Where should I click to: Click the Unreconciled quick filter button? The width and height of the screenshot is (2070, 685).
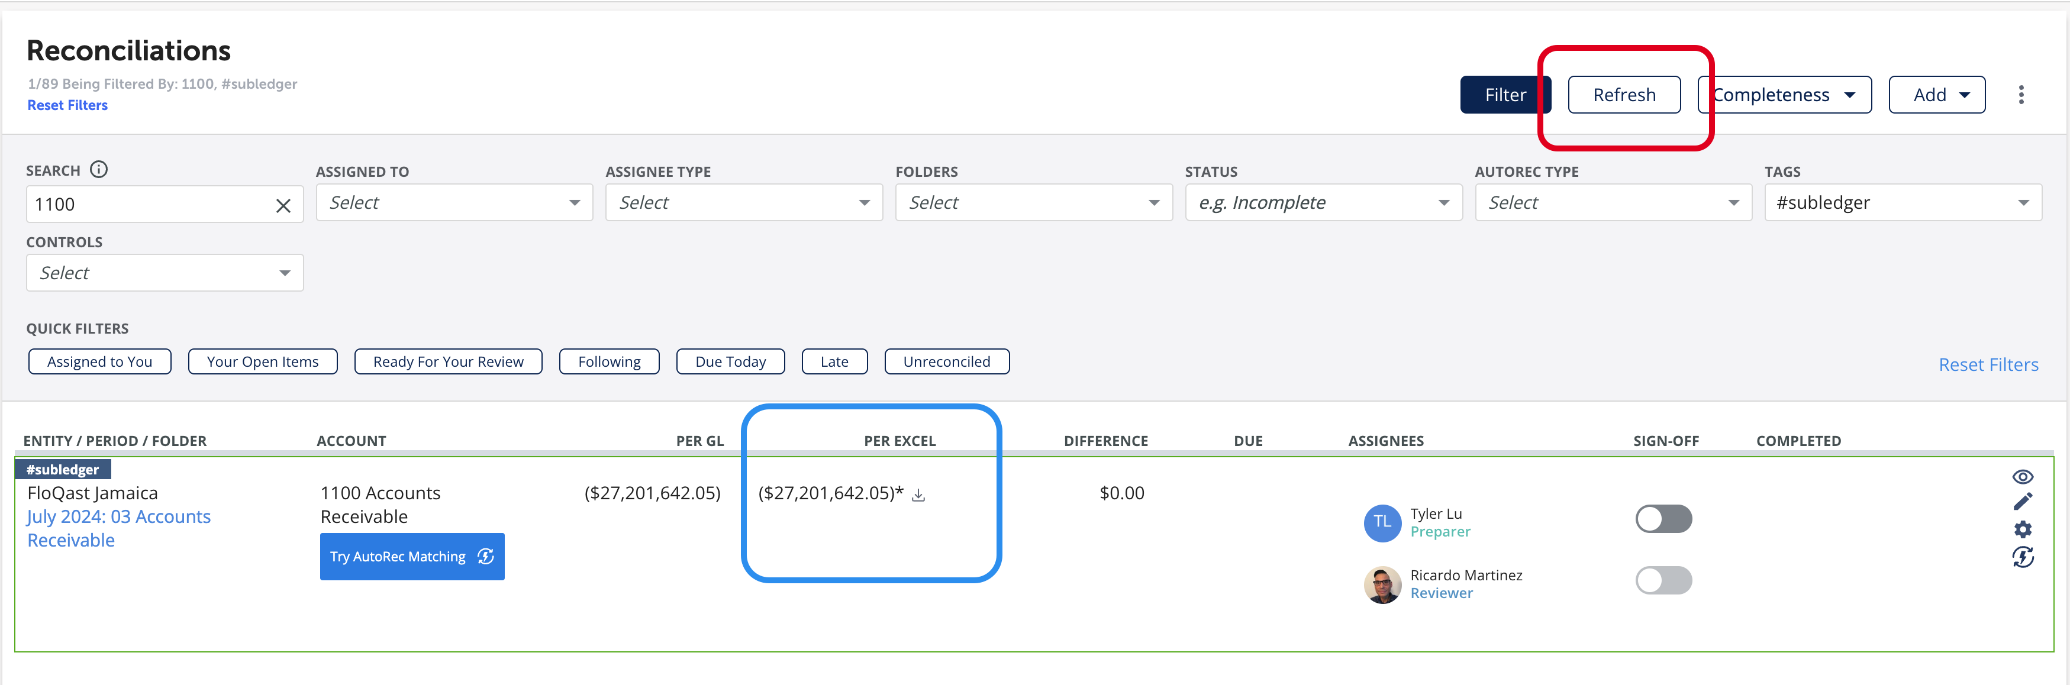click(948, 359)
